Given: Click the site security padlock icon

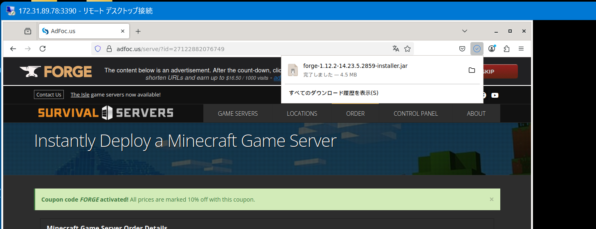Looking at the screenshot, I should [109, 49].
